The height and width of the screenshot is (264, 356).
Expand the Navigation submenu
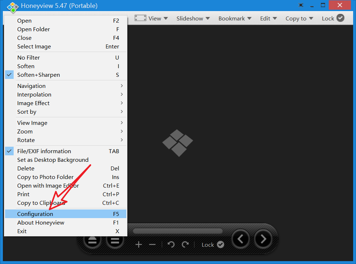(66, 86)
